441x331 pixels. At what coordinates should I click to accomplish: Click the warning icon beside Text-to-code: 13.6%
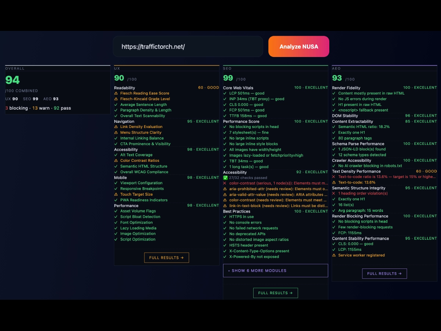coord(334,182)
